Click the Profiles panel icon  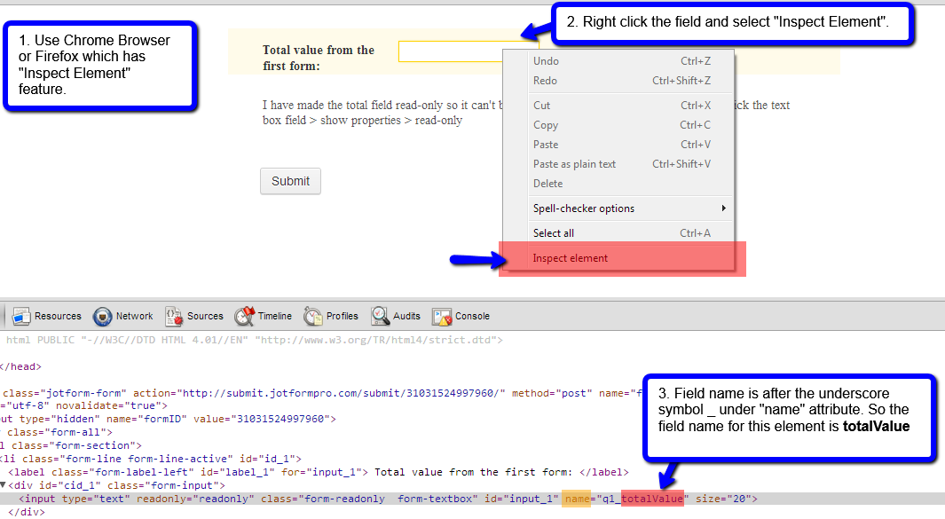(313, 317)
